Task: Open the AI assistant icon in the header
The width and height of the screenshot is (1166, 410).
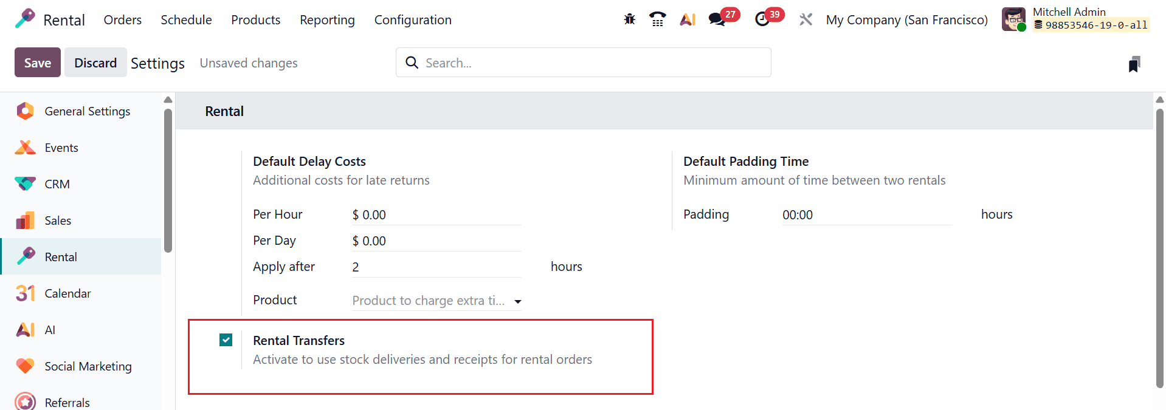Action: (x=687, y=19)
